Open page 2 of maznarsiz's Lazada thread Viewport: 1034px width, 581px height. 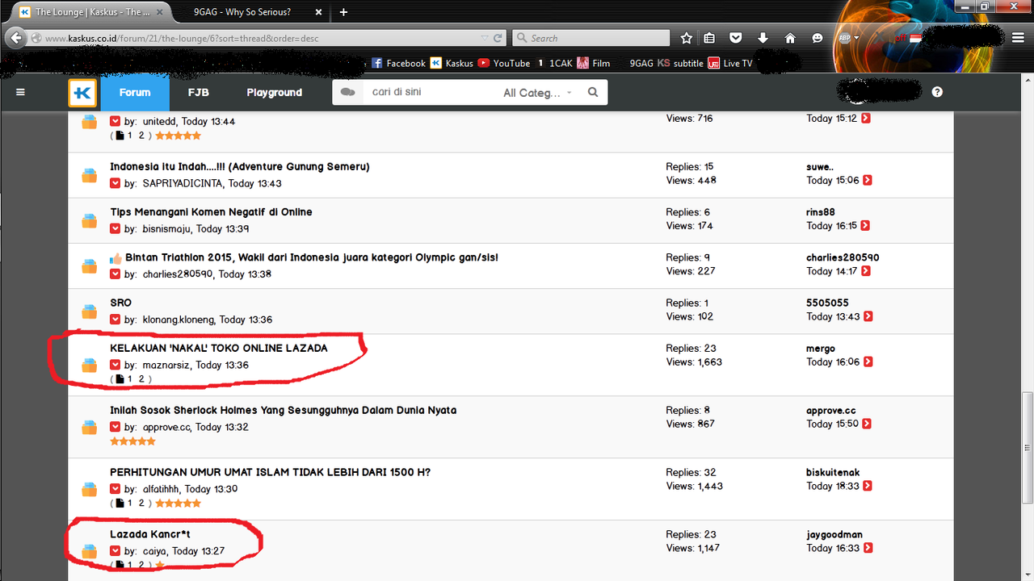click(x=141, y=379)
